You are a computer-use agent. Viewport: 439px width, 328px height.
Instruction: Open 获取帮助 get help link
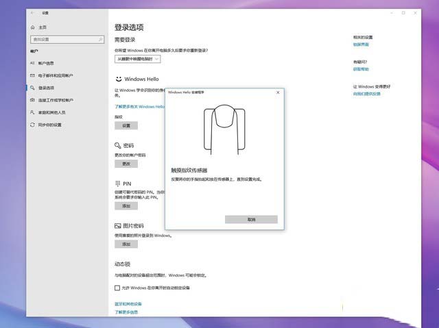coord(361,69)
